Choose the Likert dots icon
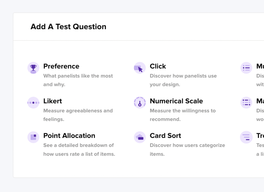Screen dimensions: 264x192 (x=33, y=103)
